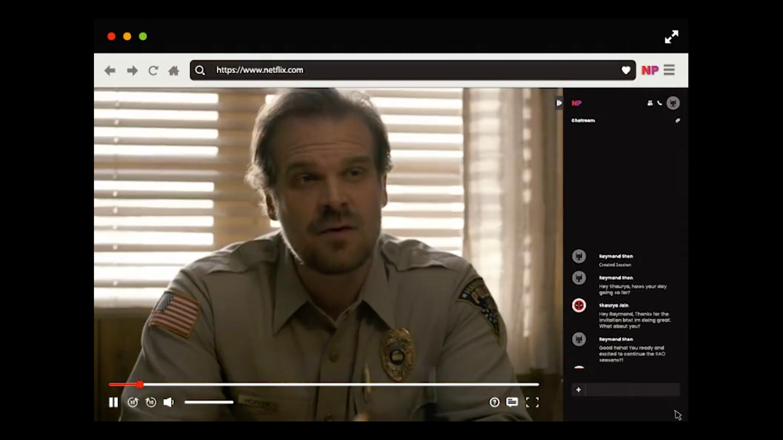Focus the chat message input field
Viewport: 783px width, 440px height.
632,390
